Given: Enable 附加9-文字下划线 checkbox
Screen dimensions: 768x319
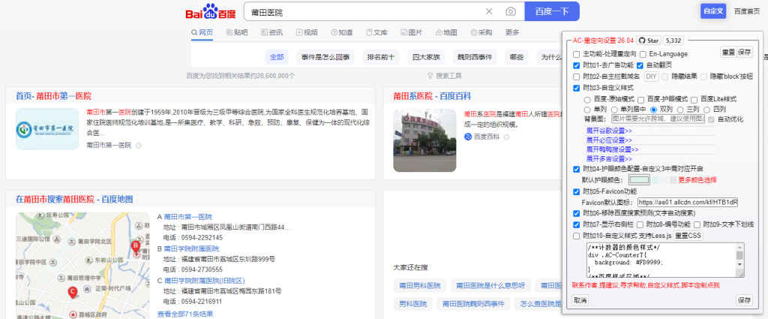Looking at the screenshot, I should coord(697,224).
